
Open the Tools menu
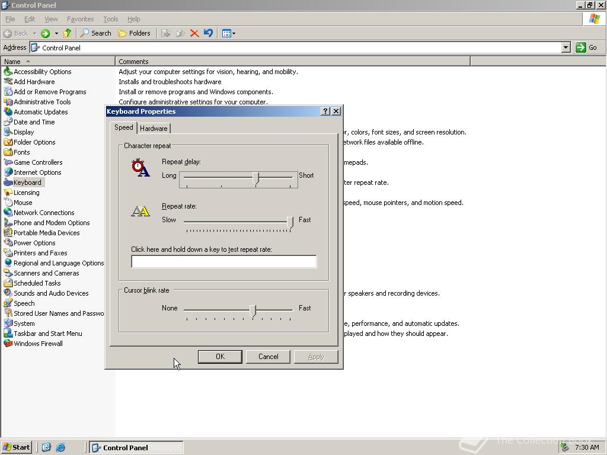110,19
